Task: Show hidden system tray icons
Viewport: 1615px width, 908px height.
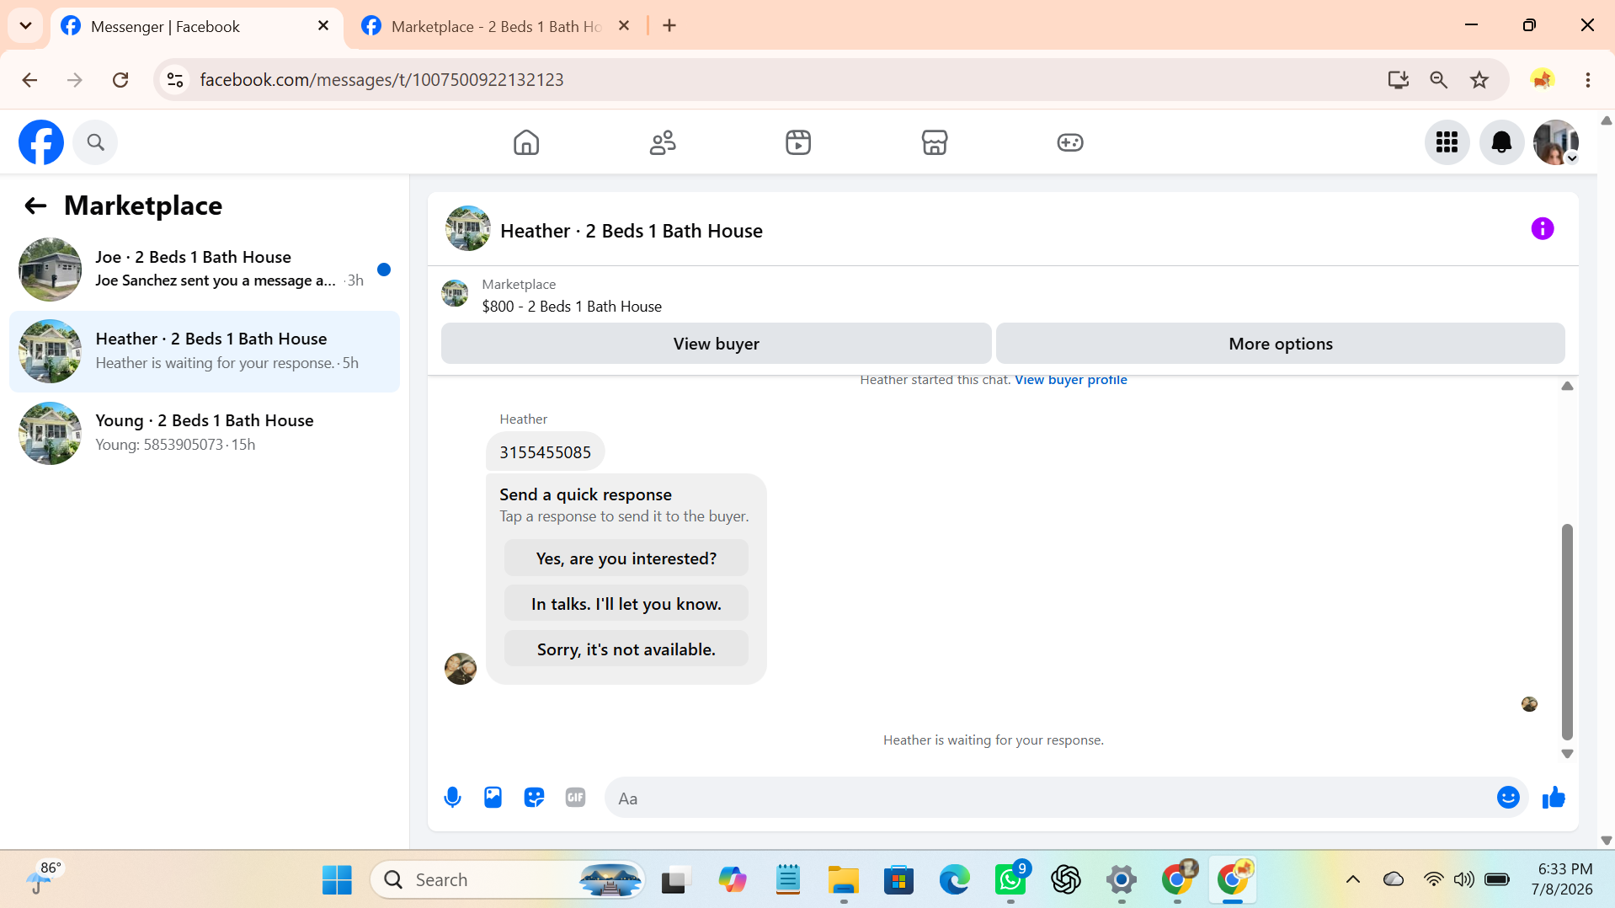Action: tap(1353, 880)
